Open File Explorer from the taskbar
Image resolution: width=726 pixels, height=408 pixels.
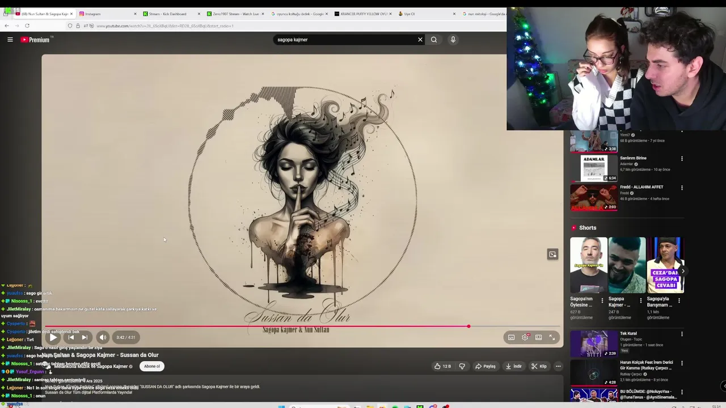[369, 406]
